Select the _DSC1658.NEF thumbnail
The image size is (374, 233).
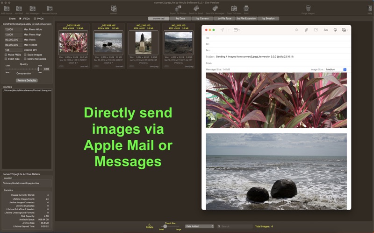click(x=108, y=42)
